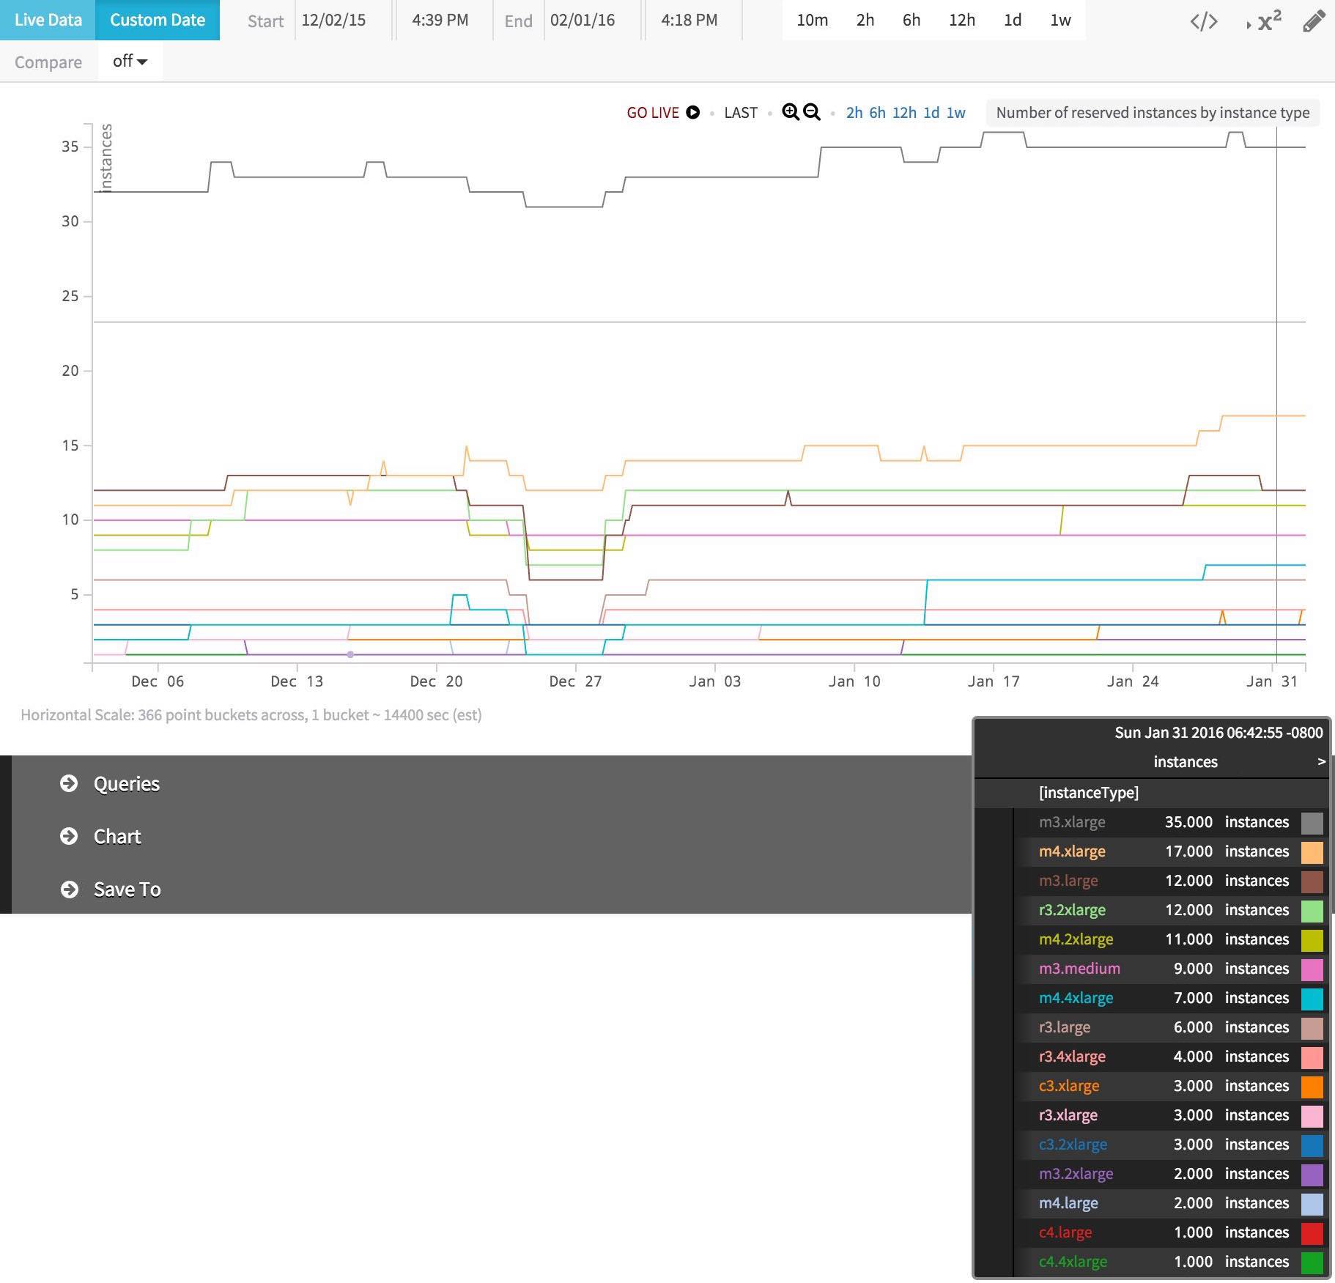This screenshot has width=1335, height=1283.
Task: Select the r3.xlarge legend label
Action: tap(1068, 1115)
